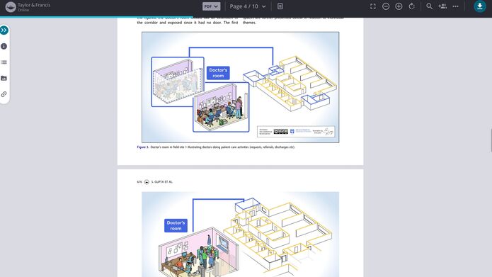The width and height of the screenshot is (492, 277).
Task: Click the second figure on page 676
Action: (241, 234)
